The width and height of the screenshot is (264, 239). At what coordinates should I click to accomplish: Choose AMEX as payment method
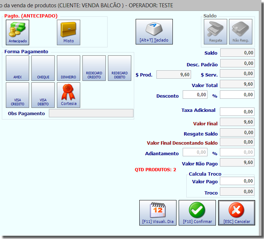click(x=18, y=68)
